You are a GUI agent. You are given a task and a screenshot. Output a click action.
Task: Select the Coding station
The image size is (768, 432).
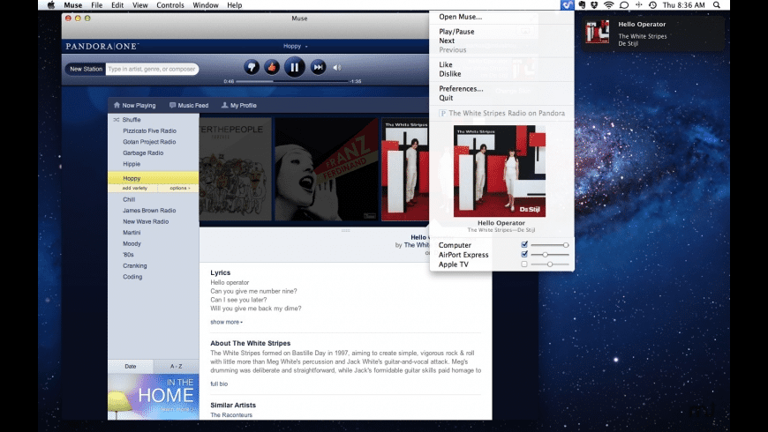132,277
